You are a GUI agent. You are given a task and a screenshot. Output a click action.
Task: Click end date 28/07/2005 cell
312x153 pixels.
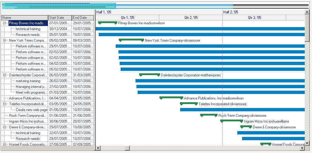click(x=83, y=121)
